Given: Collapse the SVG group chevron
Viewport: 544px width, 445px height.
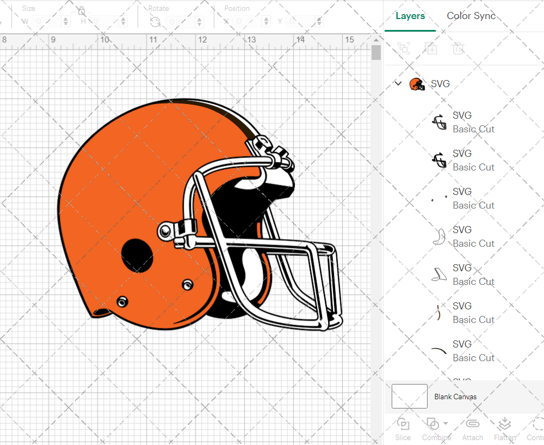Looking at the screenshot, I should pos(398,83).
